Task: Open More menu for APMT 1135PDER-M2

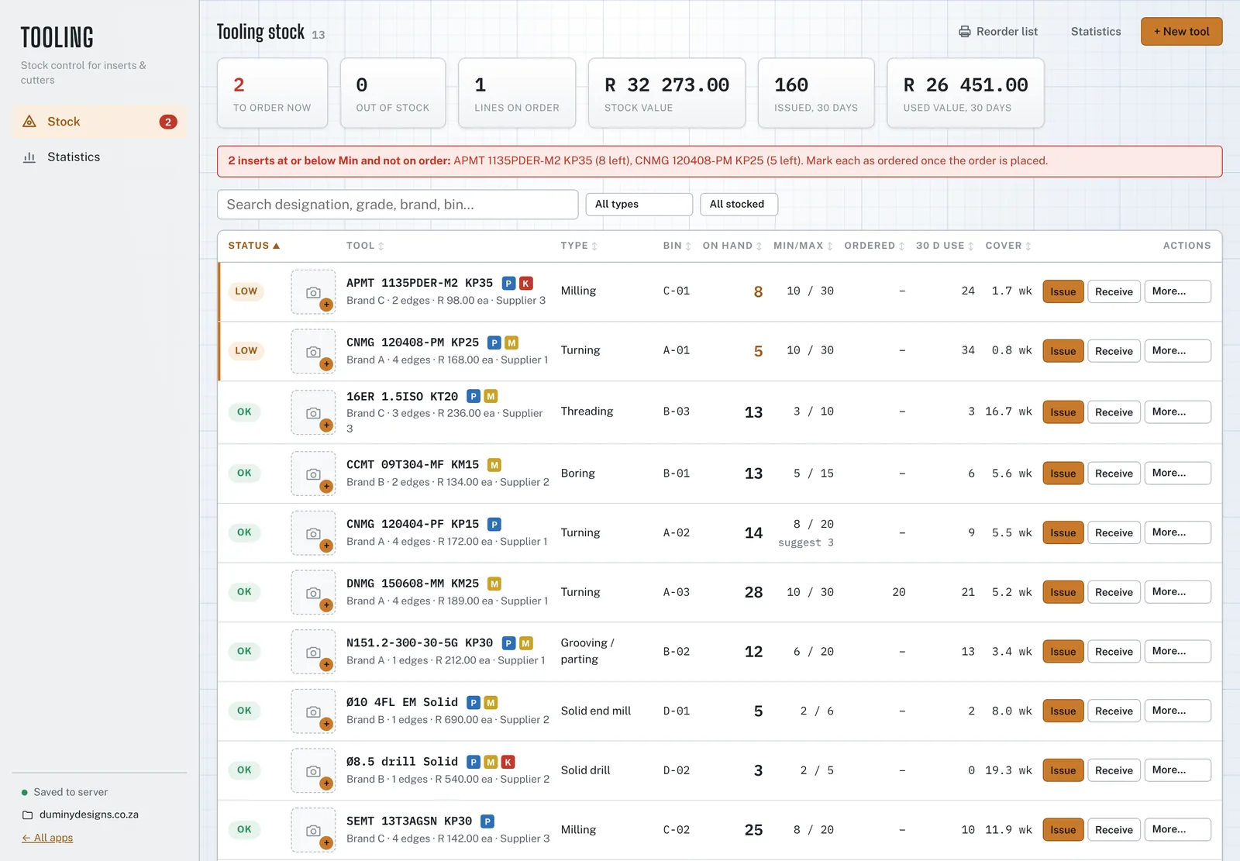Action: click(x=1177, y=291)
